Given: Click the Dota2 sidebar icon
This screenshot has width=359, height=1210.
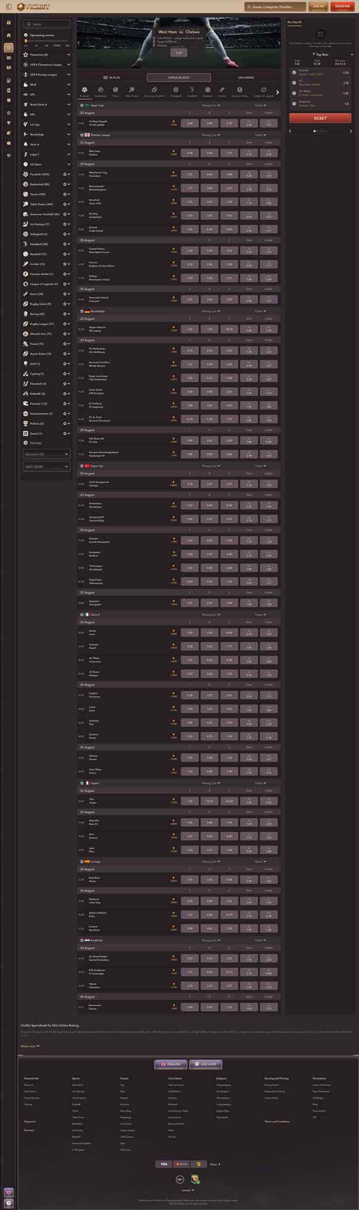Looking at the screenshot, I should pos(26,433).
